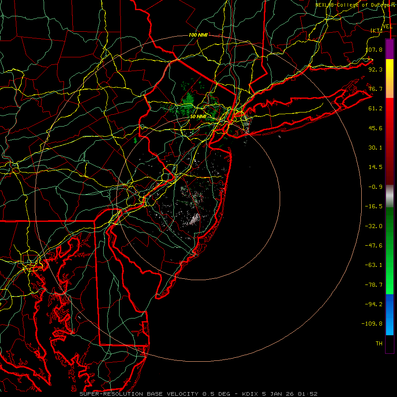Click the -78.7 velocity scale value

pos(374,285)
